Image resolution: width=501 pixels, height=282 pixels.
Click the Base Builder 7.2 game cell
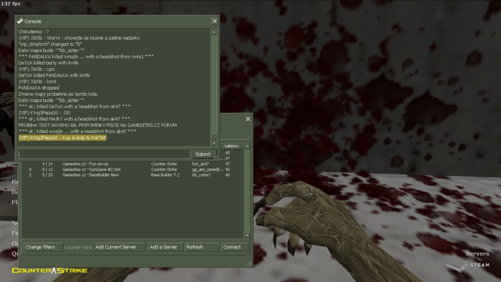[x=165, y=175]
